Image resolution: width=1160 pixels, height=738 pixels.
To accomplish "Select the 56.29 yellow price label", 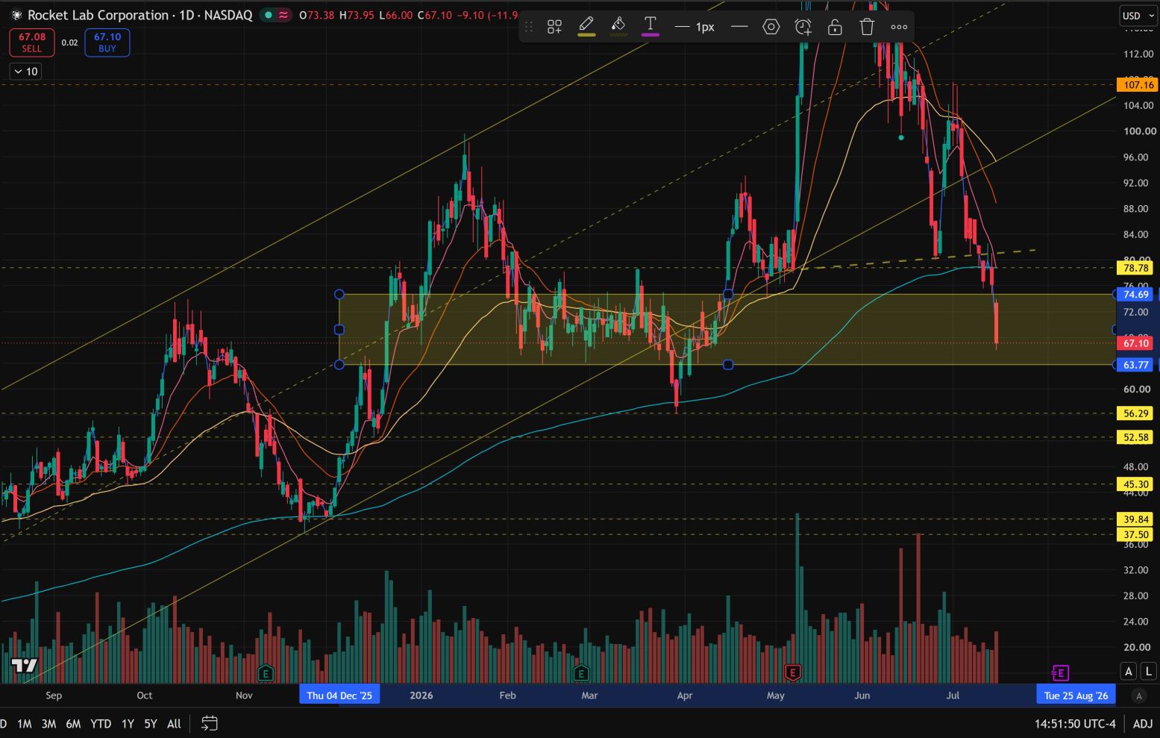I will (1135, 413).
